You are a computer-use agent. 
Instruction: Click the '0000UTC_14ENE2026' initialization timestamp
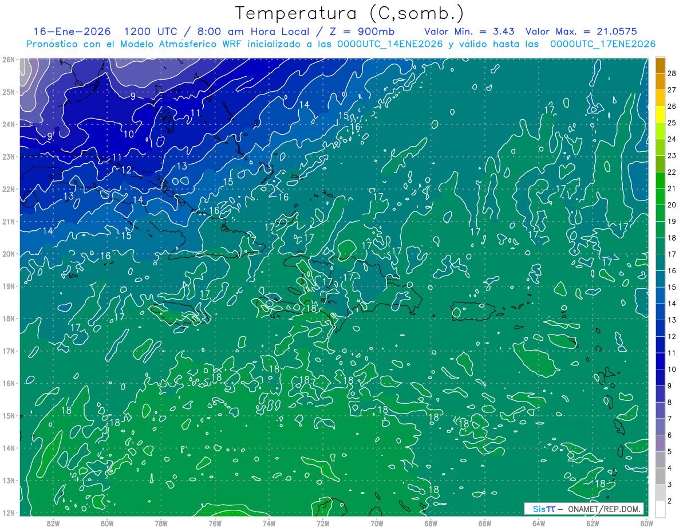point(390,44)
